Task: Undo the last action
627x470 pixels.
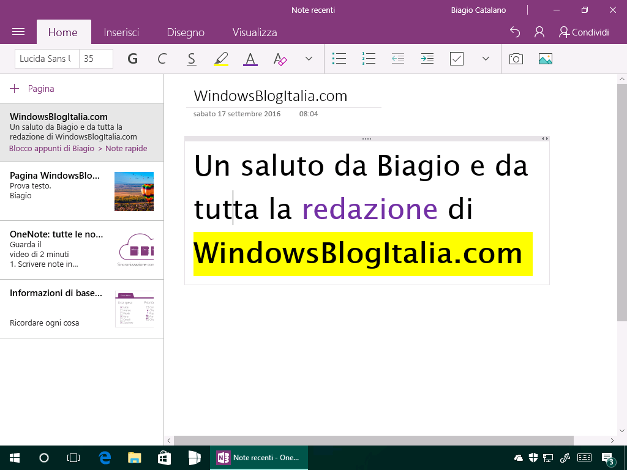Action: (x=515, y=32)
